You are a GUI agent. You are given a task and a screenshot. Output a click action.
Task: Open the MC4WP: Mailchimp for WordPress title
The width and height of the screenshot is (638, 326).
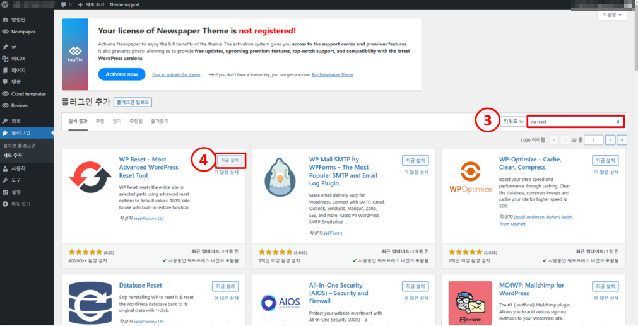tap(532, 289)
